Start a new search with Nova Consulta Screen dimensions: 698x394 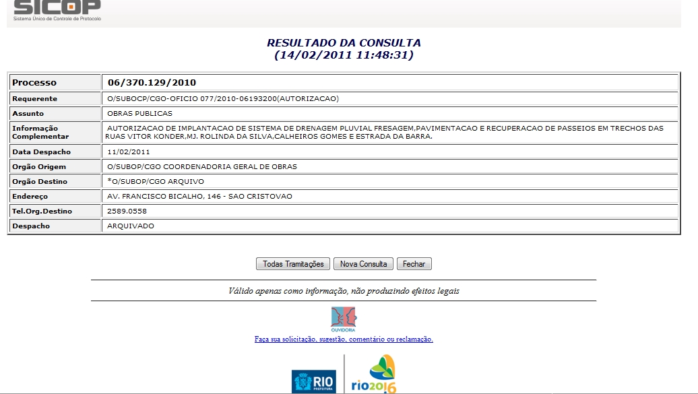363,264
